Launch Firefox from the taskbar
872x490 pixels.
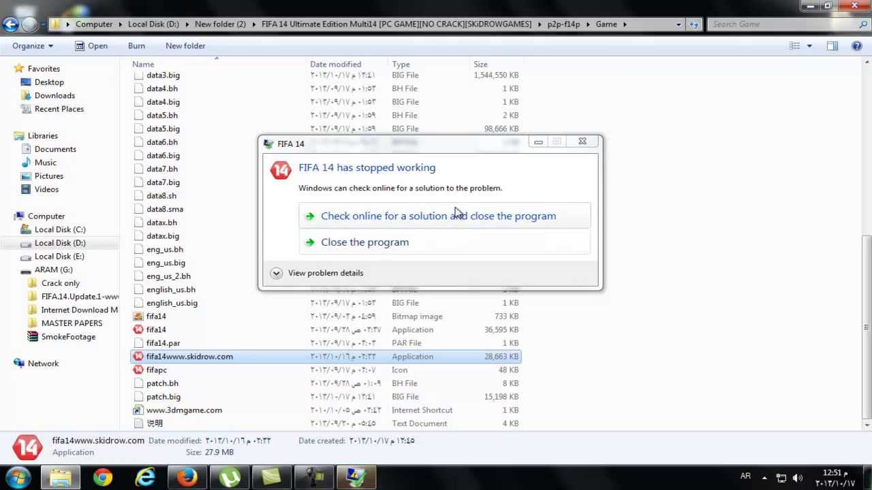click(187, 477)
